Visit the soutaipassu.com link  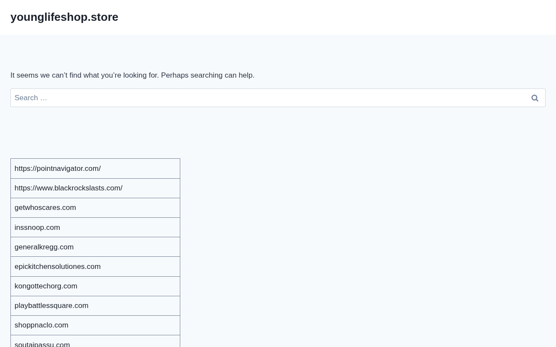tap(42, 344)
